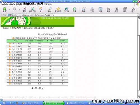Image resolution: width=140 pixels, height=105 pixels.
Task: Refresh the page with 새로고침 icon
Action: point(32,10)
